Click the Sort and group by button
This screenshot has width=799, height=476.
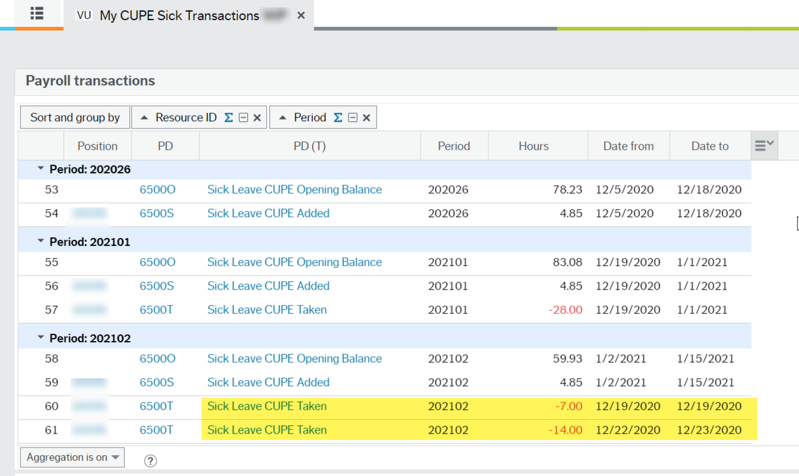click(x=74, y=117)
